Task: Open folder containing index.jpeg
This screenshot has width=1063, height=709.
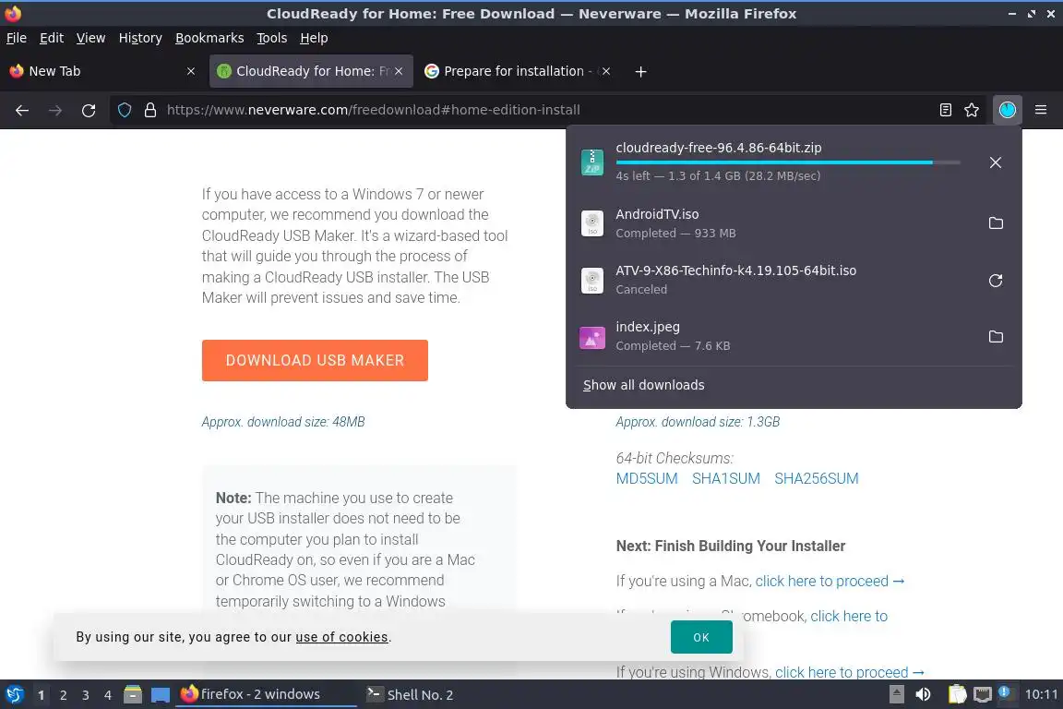Action: [x=996, y=337]
